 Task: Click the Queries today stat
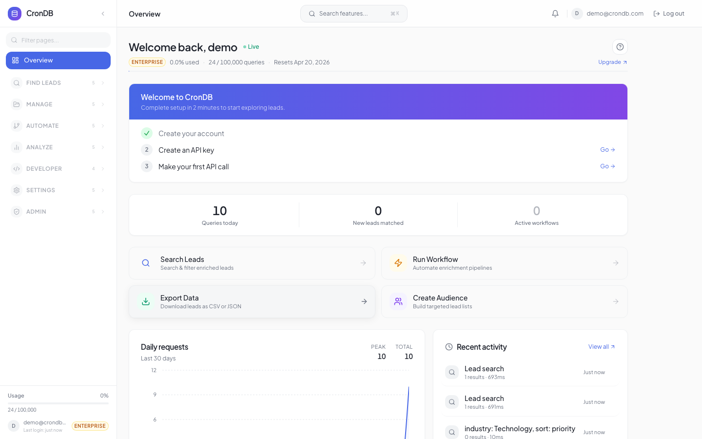[220, 215]
